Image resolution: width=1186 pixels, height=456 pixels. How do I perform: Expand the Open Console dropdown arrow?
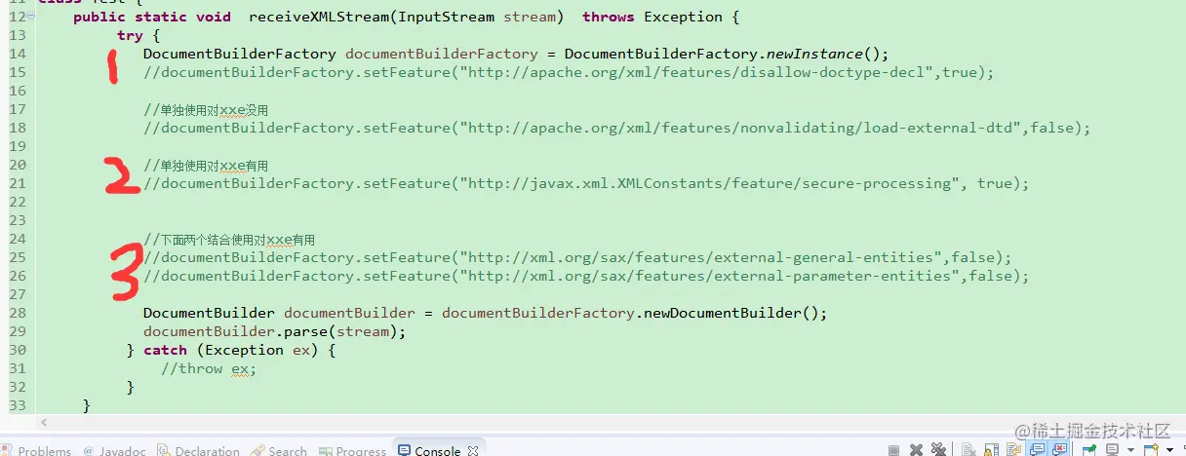[1170, 450]
